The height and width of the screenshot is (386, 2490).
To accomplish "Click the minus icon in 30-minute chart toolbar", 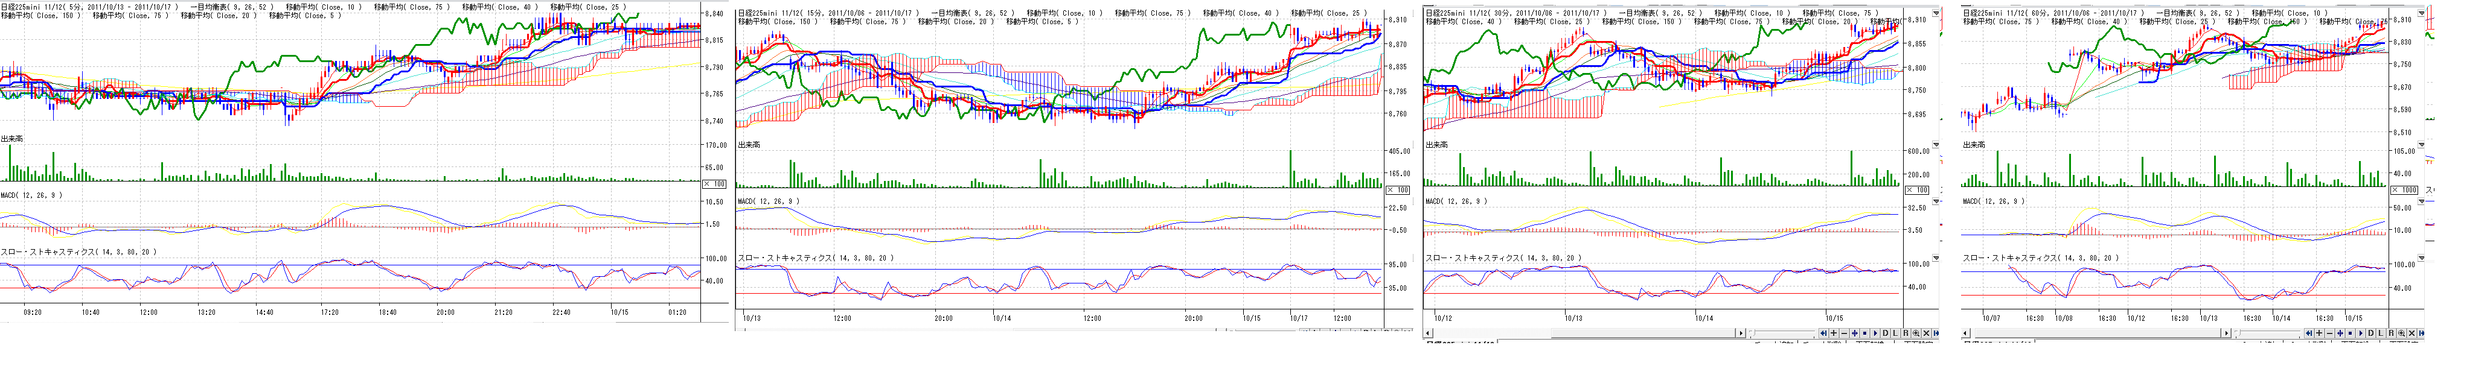I will coord(1845,333).
